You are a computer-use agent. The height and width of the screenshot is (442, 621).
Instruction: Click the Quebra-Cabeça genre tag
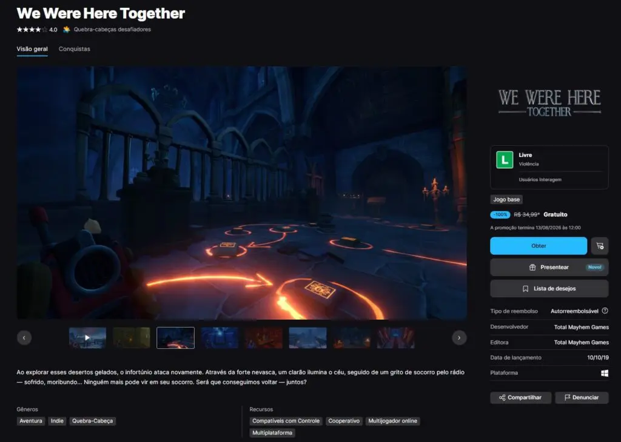tap(92, 421)
